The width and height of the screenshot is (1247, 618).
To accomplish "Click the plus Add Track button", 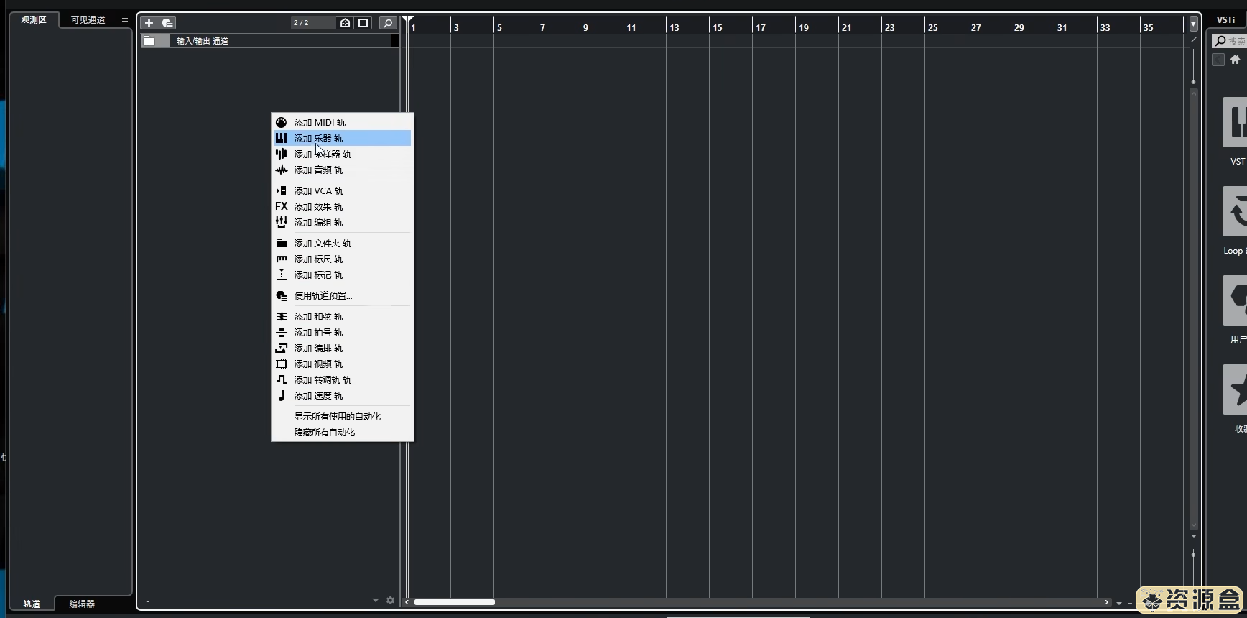I will [x=149, y=23].
